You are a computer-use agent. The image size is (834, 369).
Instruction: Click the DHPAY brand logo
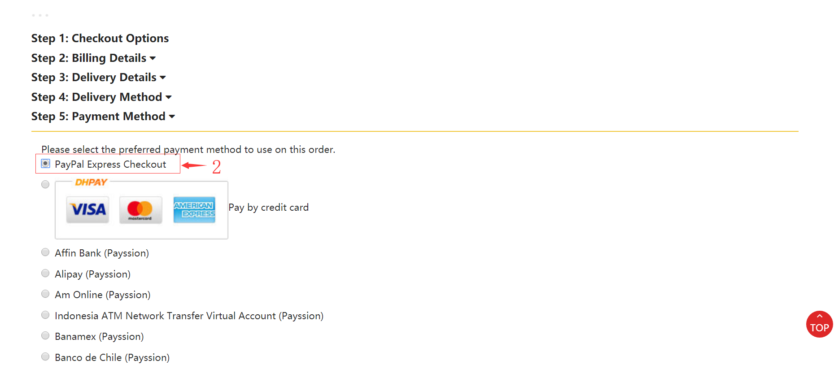point(91,182)
